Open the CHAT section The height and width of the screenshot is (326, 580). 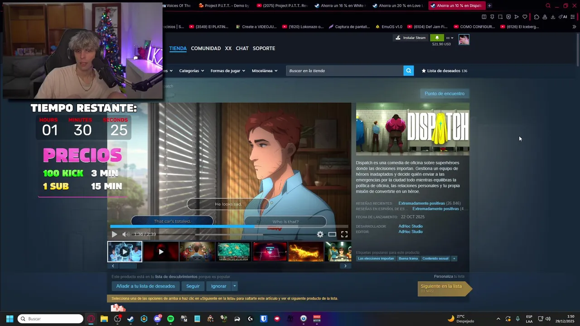242,48
